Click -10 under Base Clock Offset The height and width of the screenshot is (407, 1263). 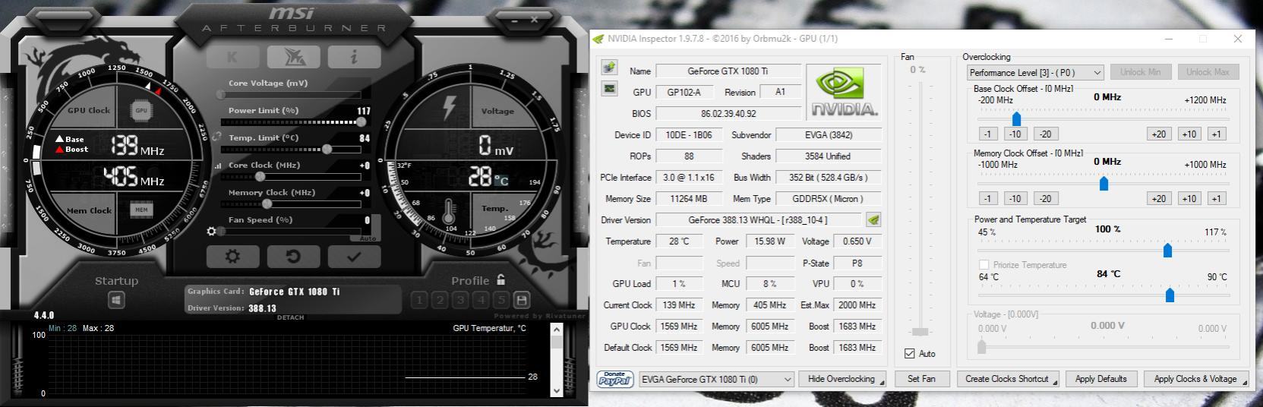[1015, 134]
